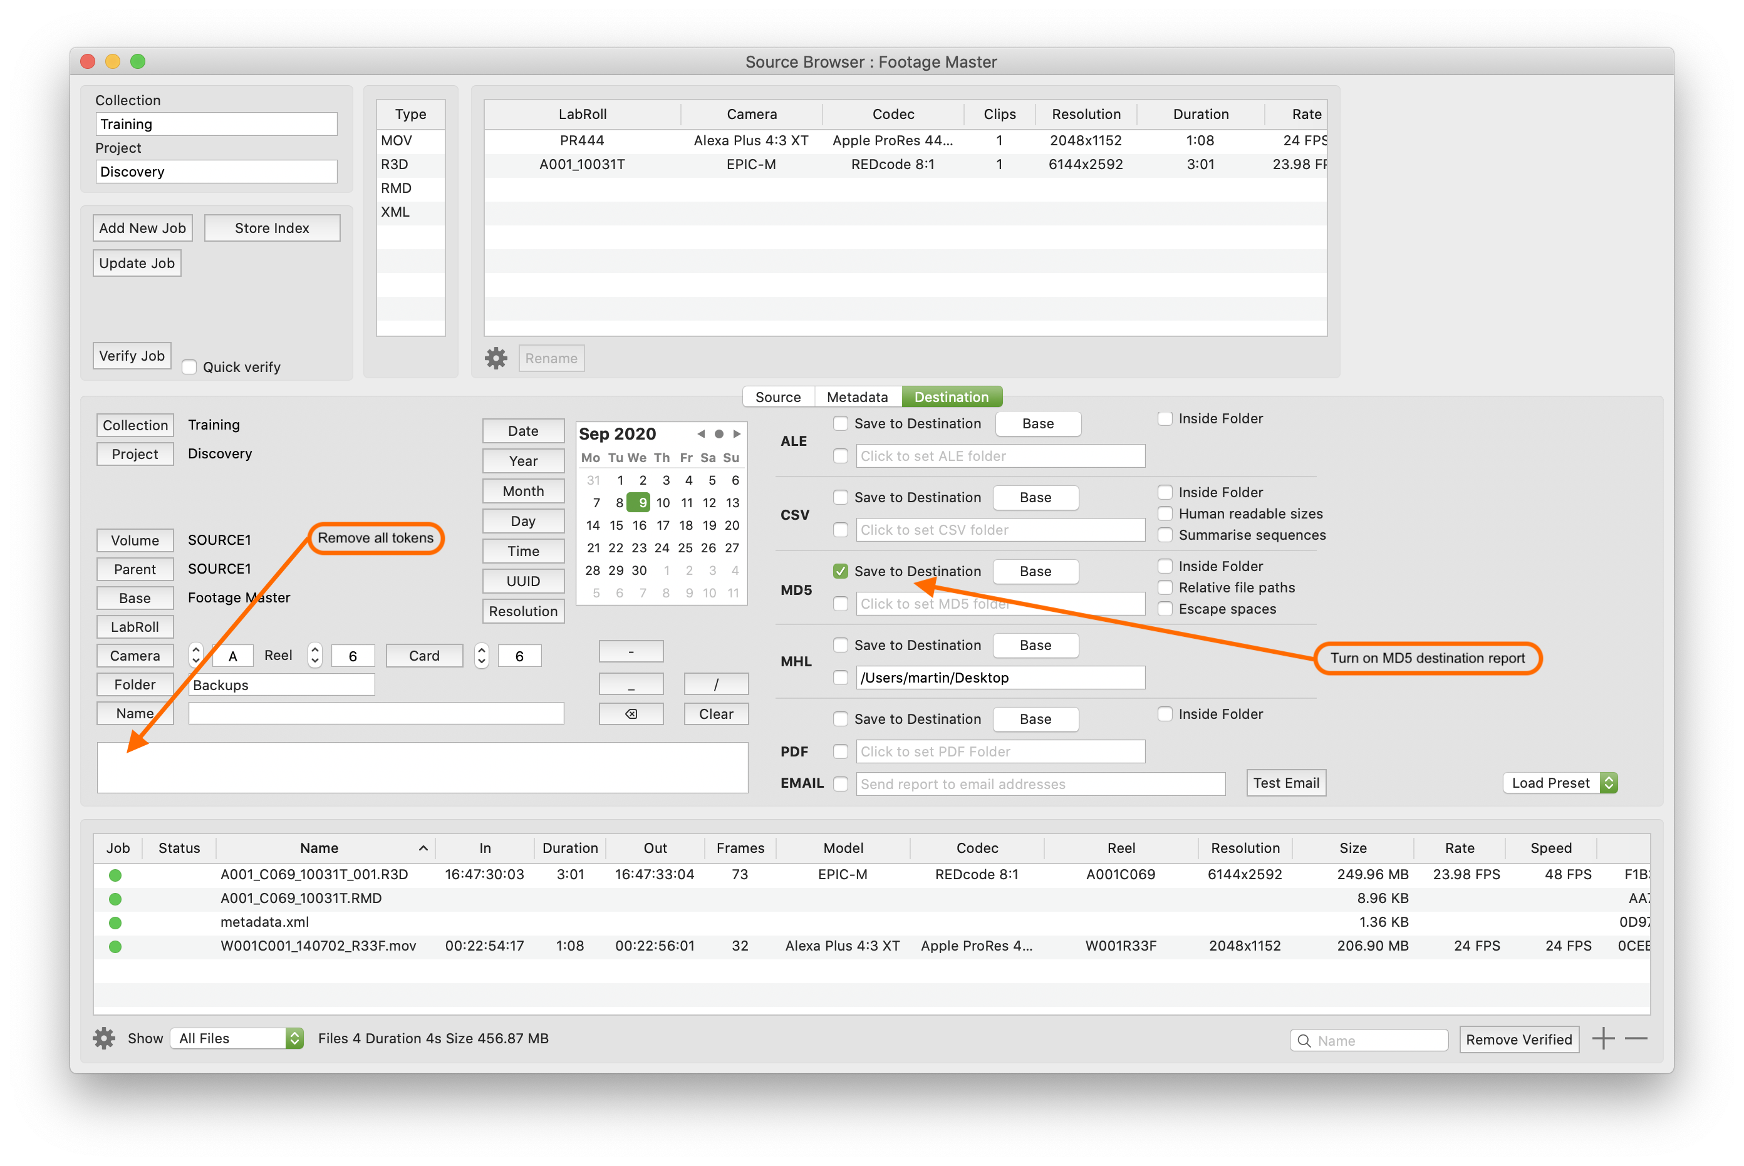Click the Name column sort arrow
The image size is (1744, 1166).
point(423,849)
